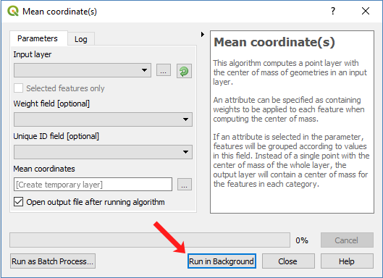Click the green iterate features icon
This screenshot has width=383, height=278.
click(x=184, y=71)
